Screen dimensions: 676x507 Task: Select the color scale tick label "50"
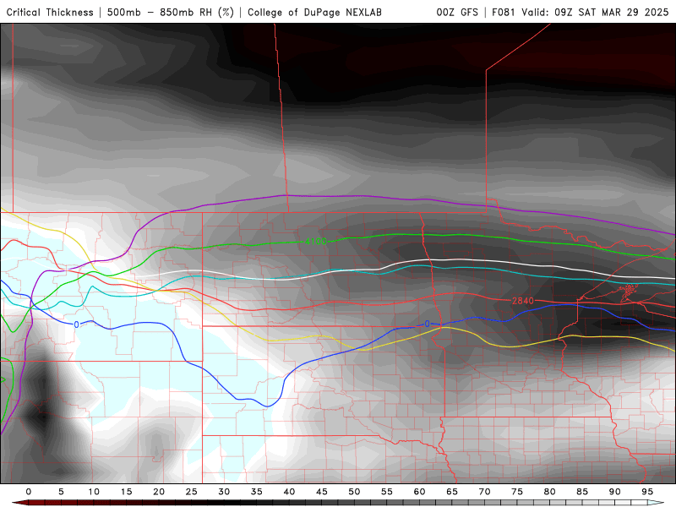(354, 492)
